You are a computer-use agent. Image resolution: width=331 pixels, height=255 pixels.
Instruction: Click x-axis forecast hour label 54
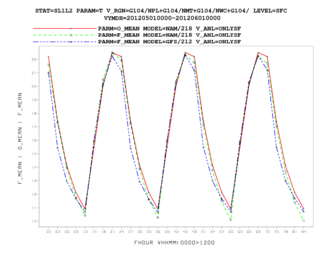click(x=212, y=232)
